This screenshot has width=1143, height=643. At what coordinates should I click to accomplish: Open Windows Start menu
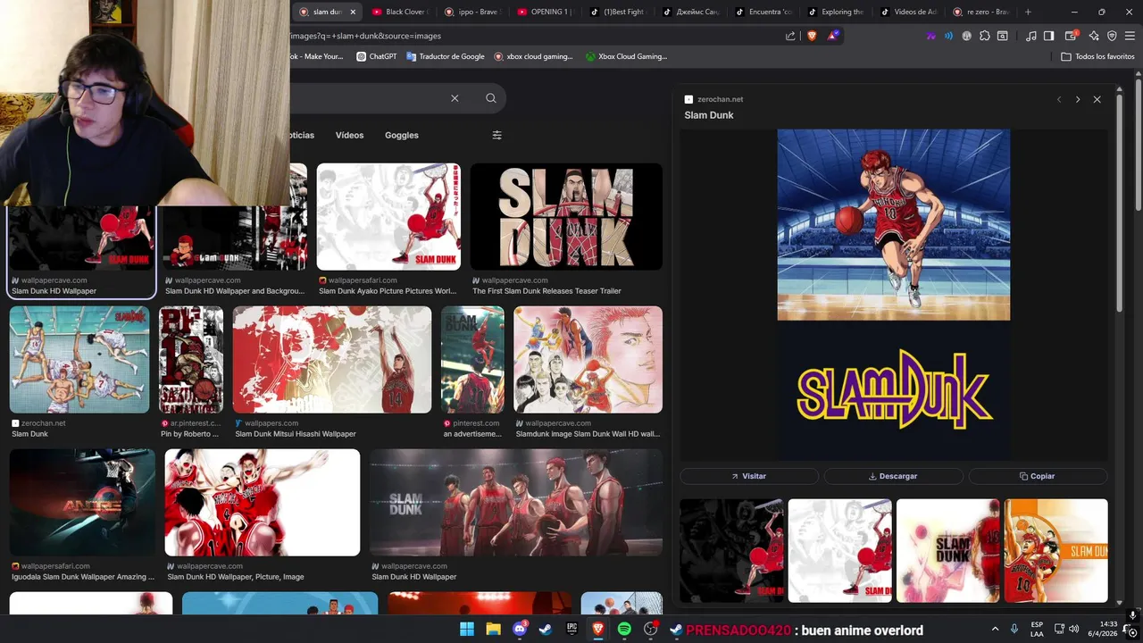(x=467, y=630)
